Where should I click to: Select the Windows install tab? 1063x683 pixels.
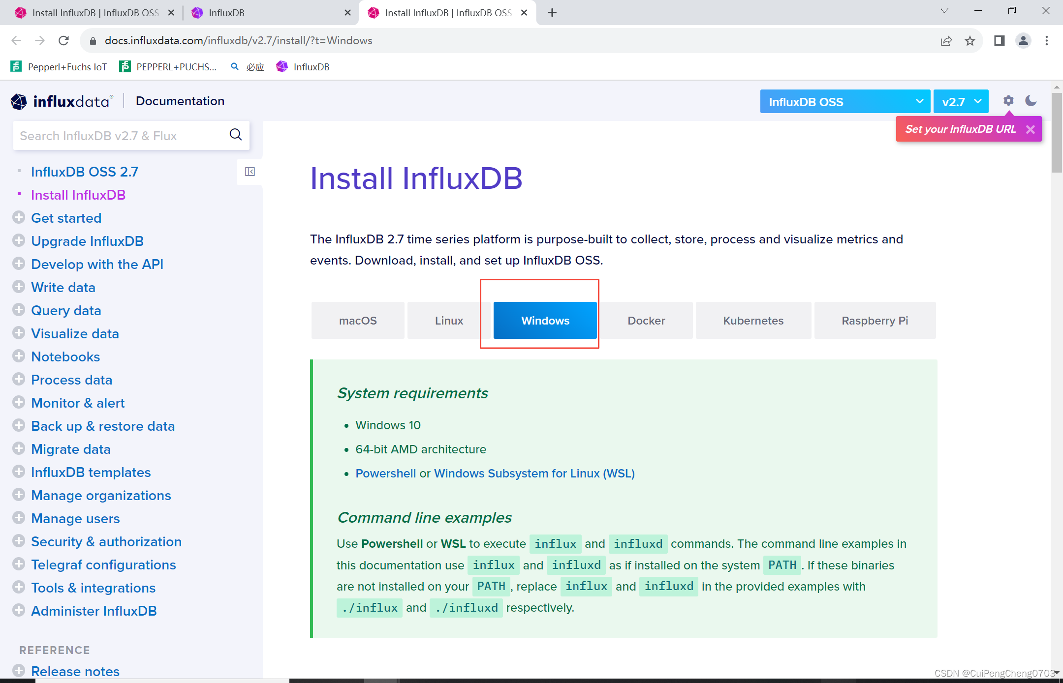click(x=545, y=321)
